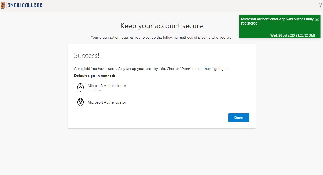Click the notification timestamp Wed, 26 Jul 2023
The width and height of the screenshot is (323, 175).
(x=293, y=35)
